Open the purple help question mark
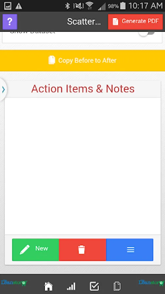The height and width of the screenshot is (294, 165). [x=10, y=22]
